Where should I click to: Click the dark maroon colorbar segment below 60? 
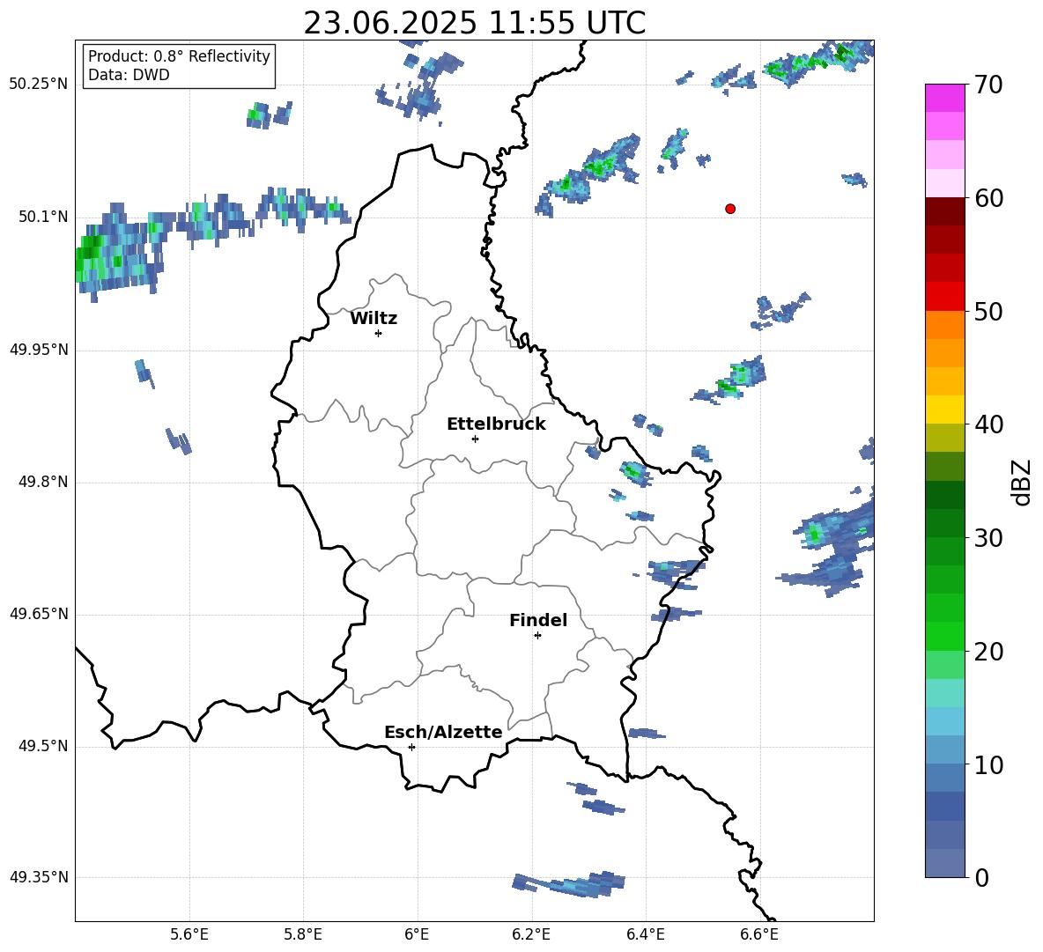click(945, 211)
